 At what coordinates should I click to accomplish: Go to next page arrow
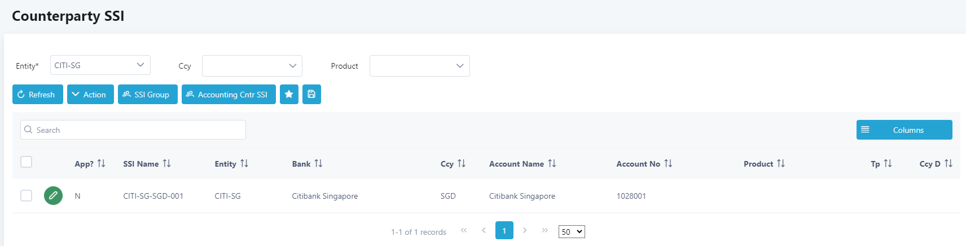click(x=525, y=231)
